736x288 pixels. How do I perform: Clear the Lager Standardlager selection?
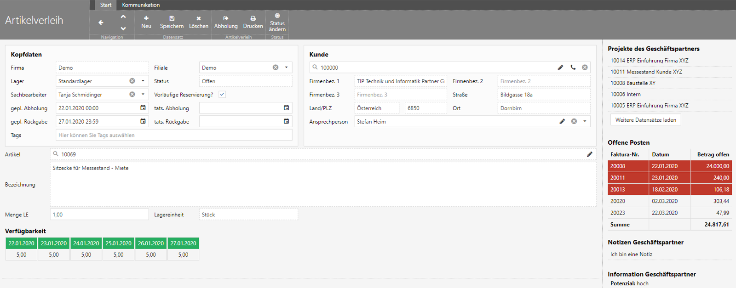[132, 81]
